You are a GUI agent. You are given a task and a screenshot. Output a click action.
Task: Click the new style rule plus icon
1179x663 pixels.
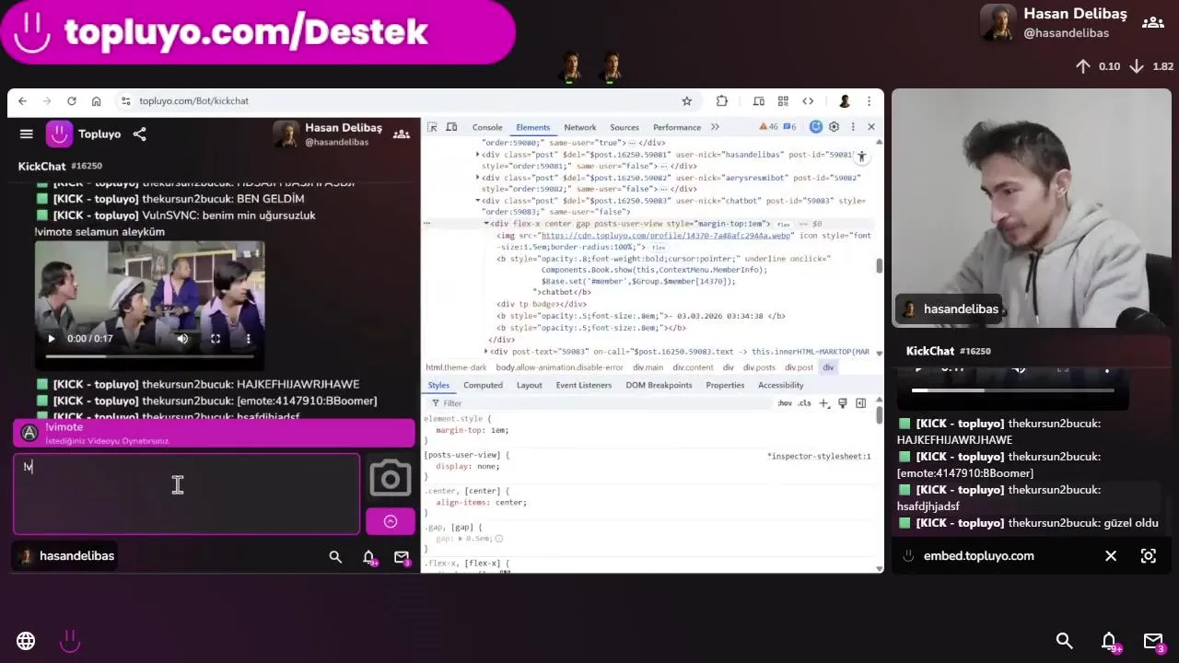coord(824,403)
